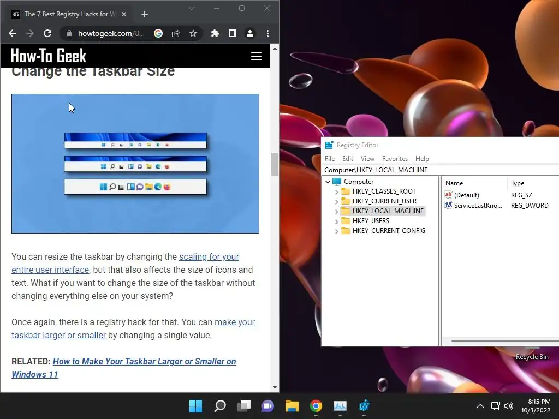Open Task View on taskbar
The image size is (559, 419).
[x=244, y=406]
